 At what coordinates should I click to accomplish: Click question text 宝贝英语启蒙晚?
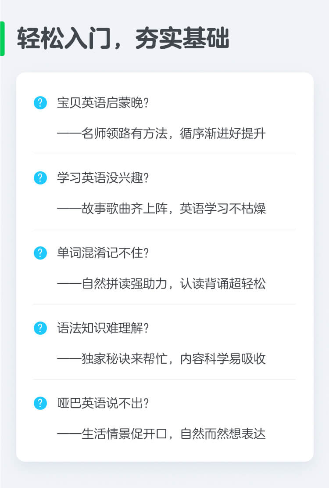(x=103, y=103)
